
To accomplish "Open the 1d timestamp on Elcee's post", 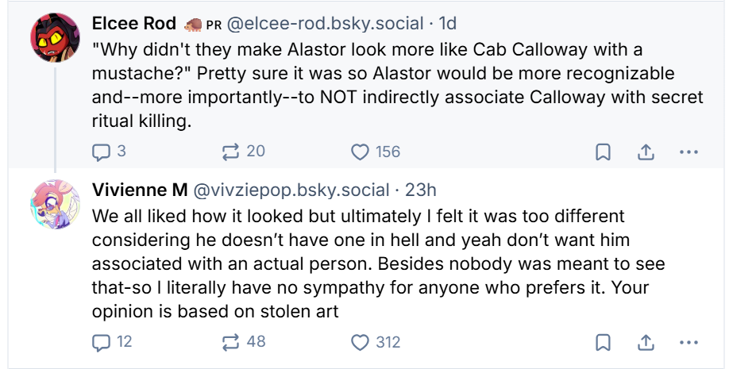I will pos(446,24).
